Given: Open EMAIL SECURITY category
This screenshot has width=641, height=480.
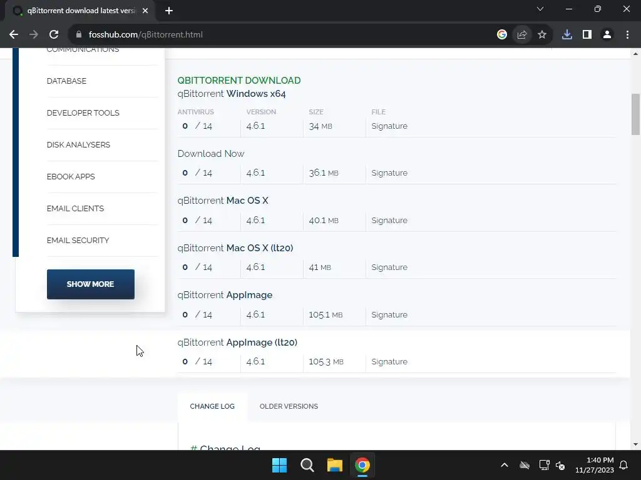Looking at the screenshot, I should (78, 240).
